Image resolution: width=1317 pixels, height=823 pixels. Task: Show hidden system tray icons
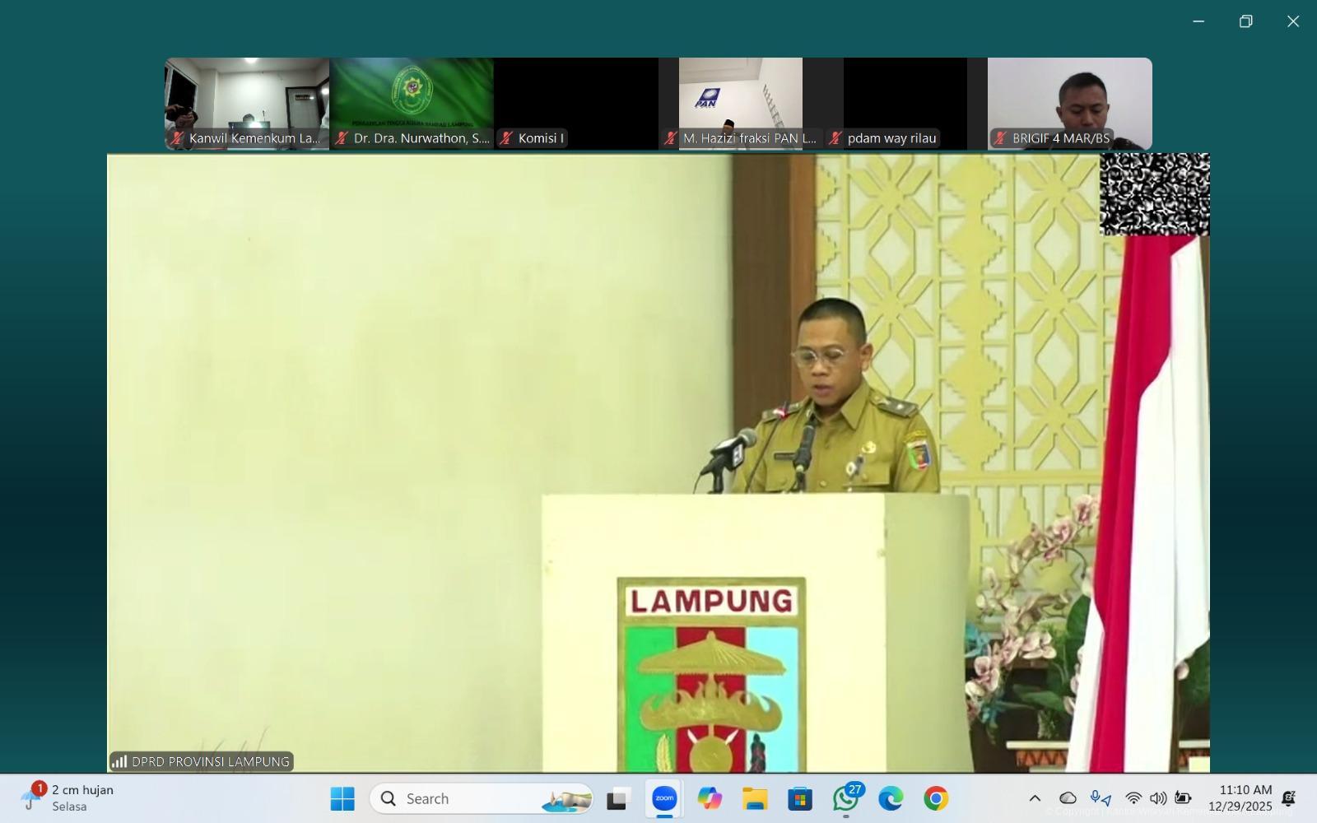(x=1035, y=798)
